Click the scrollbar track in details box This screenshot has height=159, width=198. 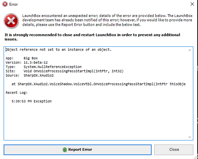pos(190,94)
